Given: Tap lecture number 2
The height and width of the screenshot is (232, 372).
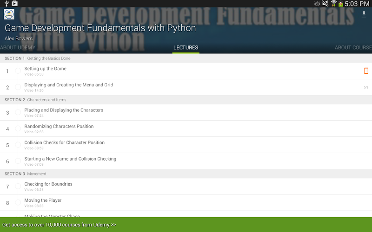Looking at the screenshot, I should [7, 88].
